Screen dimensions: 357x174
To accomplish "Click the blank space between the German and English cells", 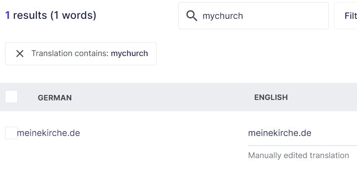I will click(x=168, y=134).
